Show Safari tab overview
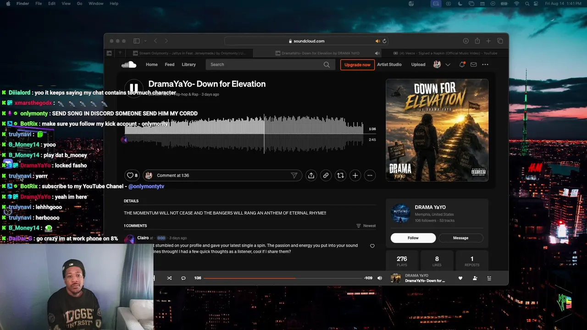 500,41
